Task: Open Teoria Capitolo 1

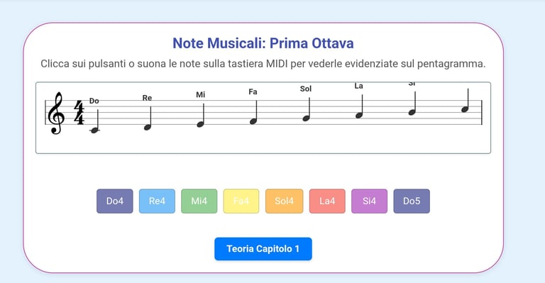Action: (263, 249)
